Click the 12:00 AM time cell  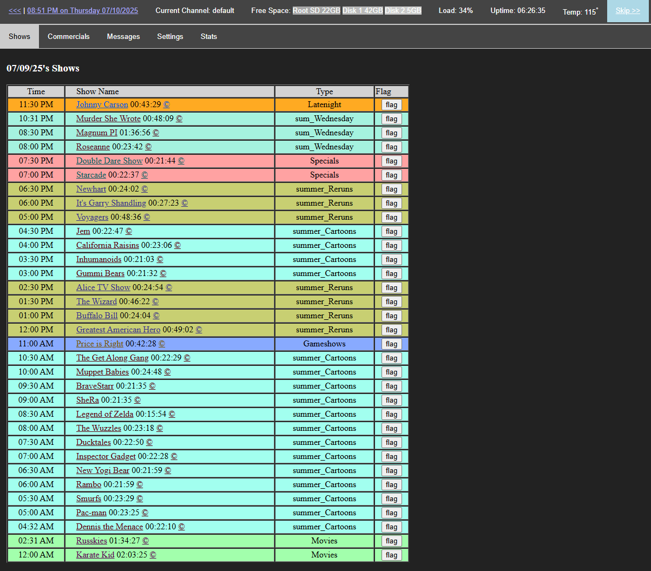[36, 555]
